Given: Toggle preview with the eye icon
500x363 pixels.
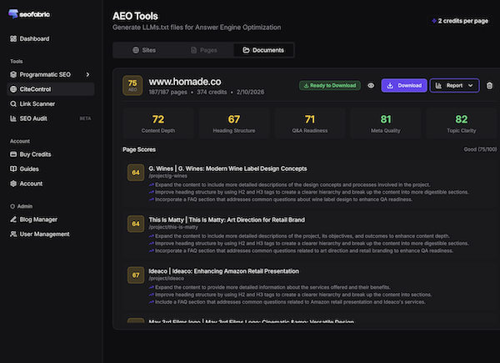Looking at the screenshot, I should pos(371,86).
